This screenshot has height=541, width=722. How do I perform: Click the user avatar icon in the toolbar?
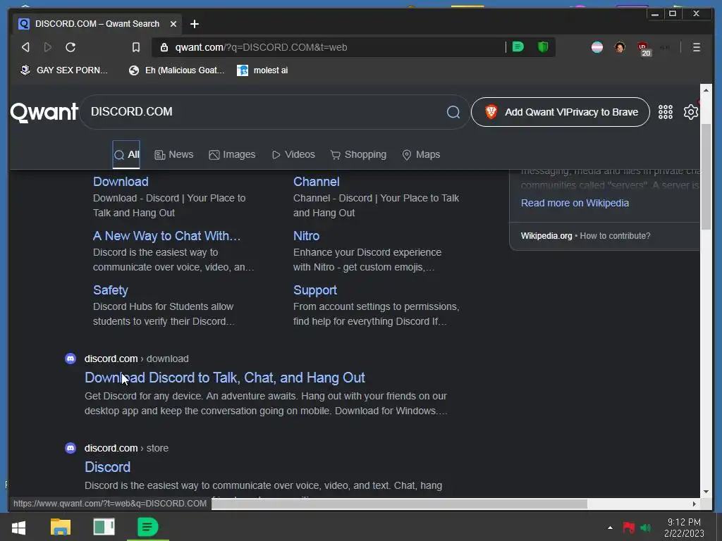620,47
